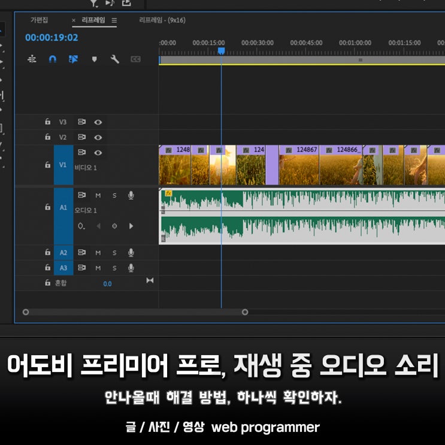Mute track A1 with M

[98, 195]
